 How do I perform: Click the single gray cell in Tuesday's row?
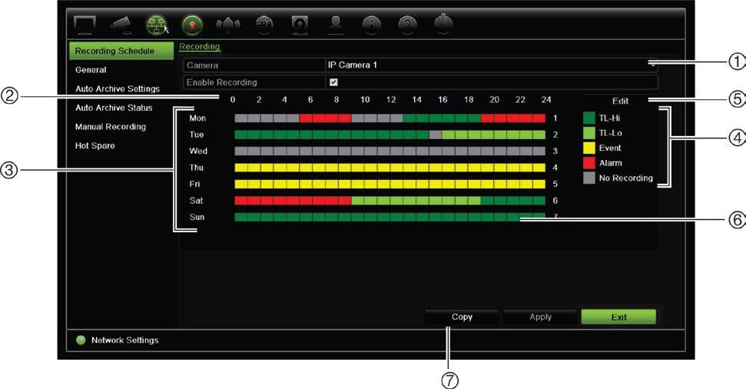tap(436, 135)
